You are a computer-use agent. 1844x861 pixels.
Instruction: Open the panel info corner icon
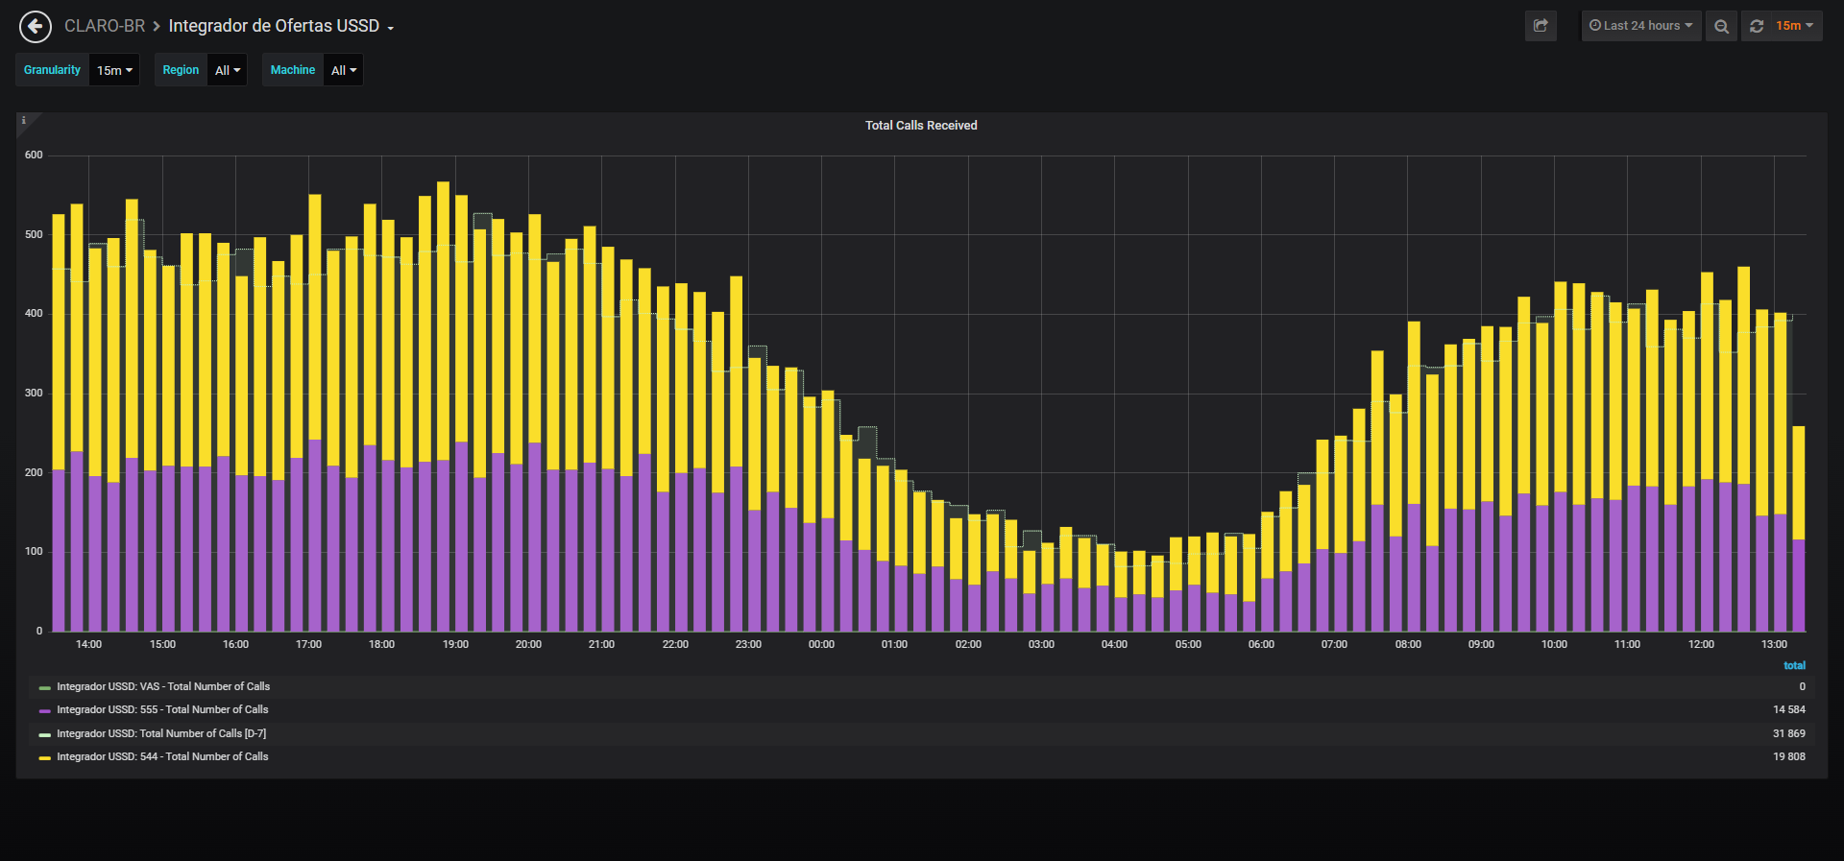click(x=24, y=120)
